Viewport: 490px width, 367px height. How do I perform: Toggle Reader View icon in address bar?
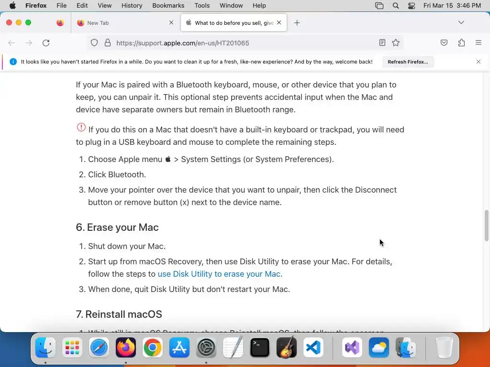point(382,43)
